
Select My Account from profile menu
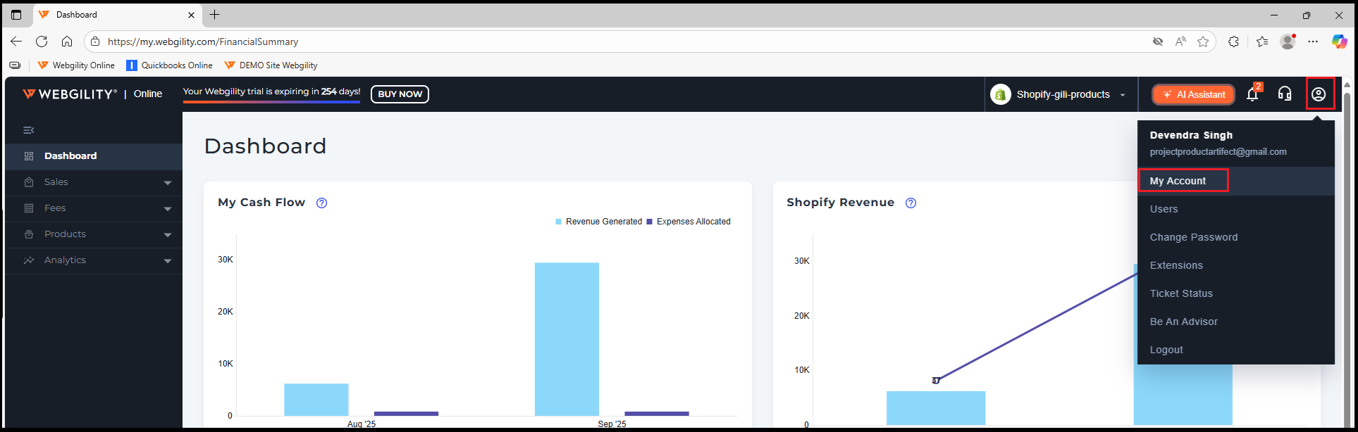coord(1178,181)
